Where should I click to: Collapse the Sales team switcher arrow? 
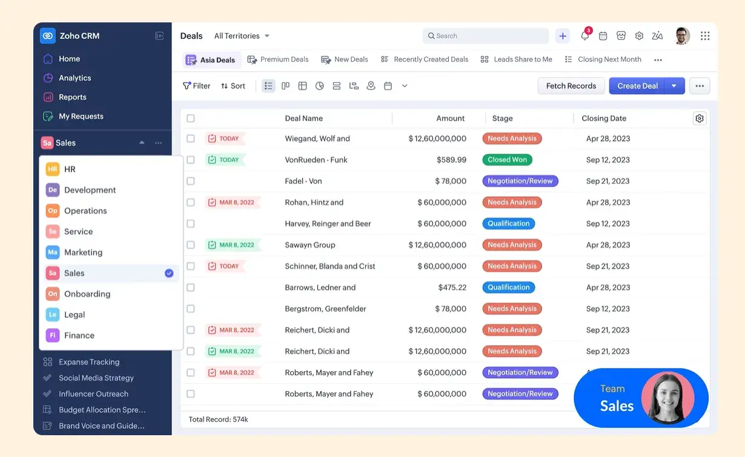[x=142, y=143]
